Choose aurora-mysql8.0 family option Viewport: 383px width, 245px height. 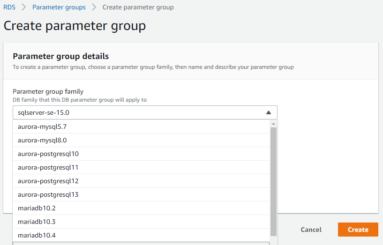[141, 141]
